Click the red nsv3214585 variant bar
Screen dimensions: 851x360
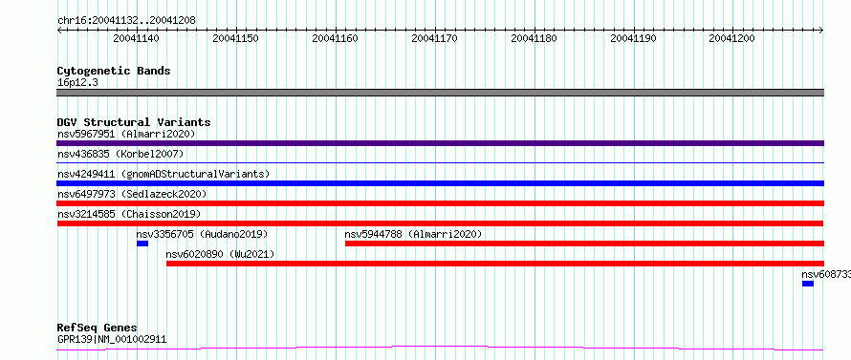[440, 223]
